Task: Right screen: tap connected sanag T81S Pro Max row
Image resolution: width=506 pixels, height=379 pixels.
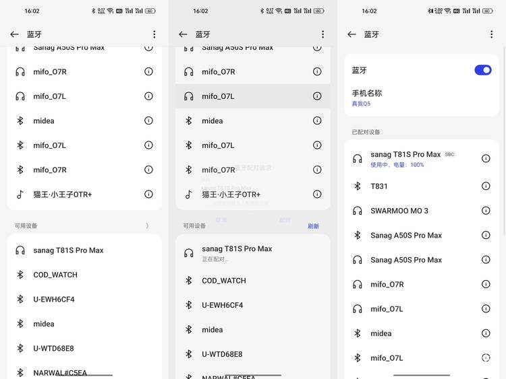Action: pos(422,158)
